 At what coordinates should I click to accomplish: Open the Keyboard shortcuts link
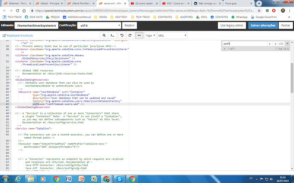tap(18, 36)
